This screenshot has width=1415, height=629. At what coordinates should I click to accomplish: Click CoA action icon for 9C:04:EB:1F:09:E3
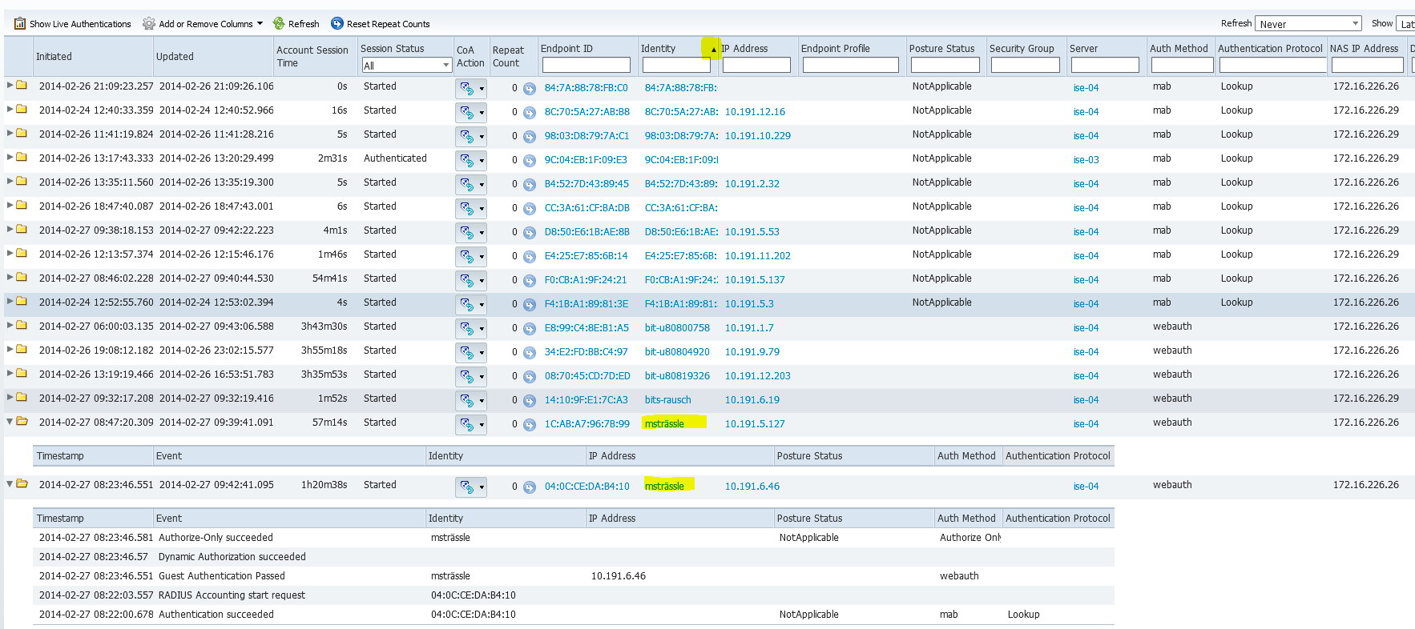click(467, 161)
